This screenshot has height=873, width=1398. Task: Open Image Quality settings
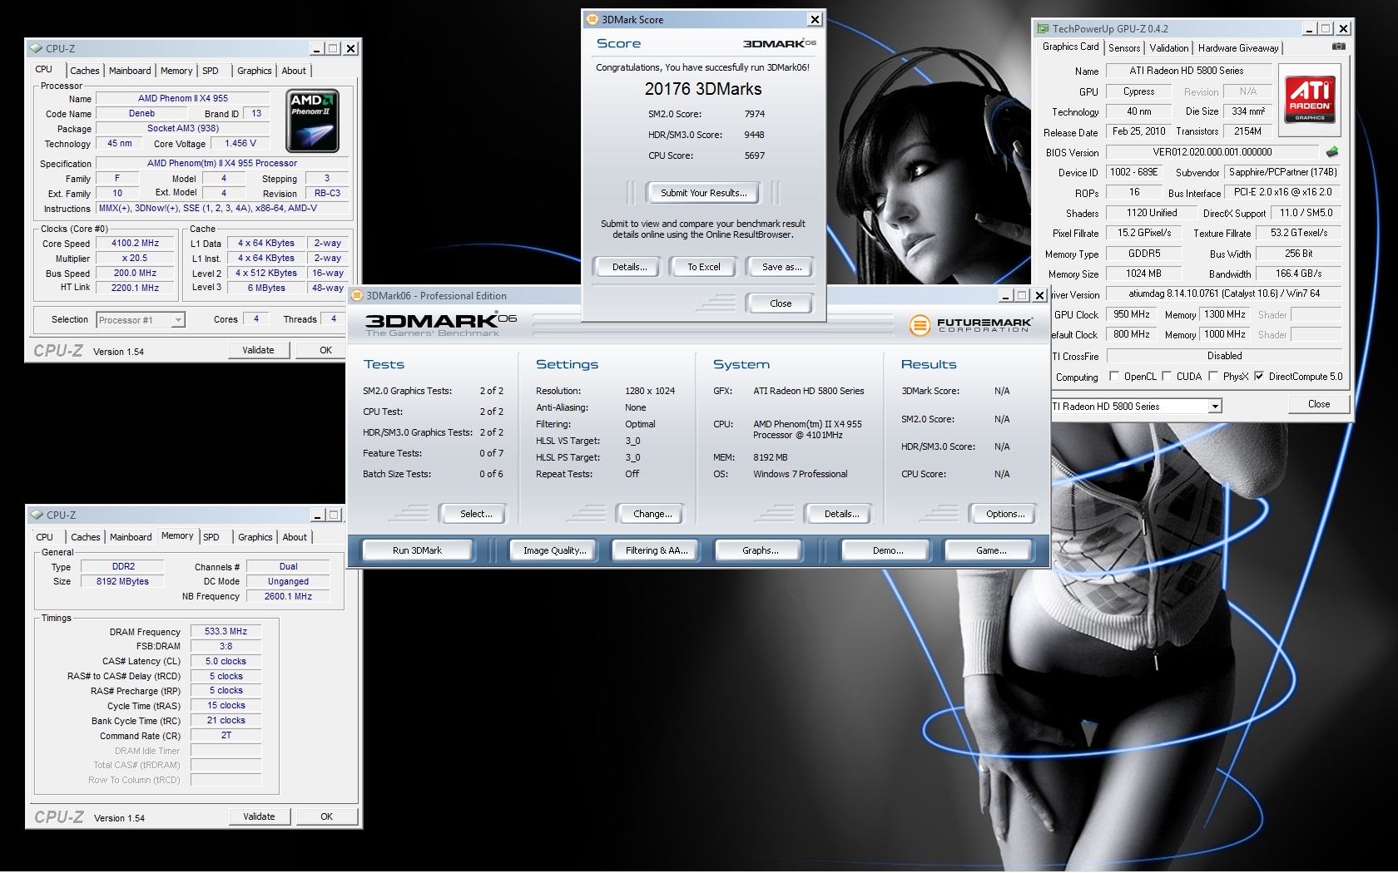554,550
